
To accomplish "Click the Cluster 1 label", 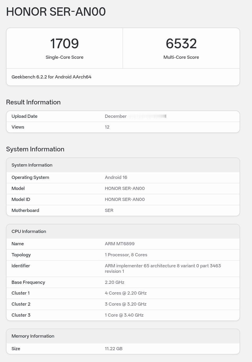I will 20,293.
